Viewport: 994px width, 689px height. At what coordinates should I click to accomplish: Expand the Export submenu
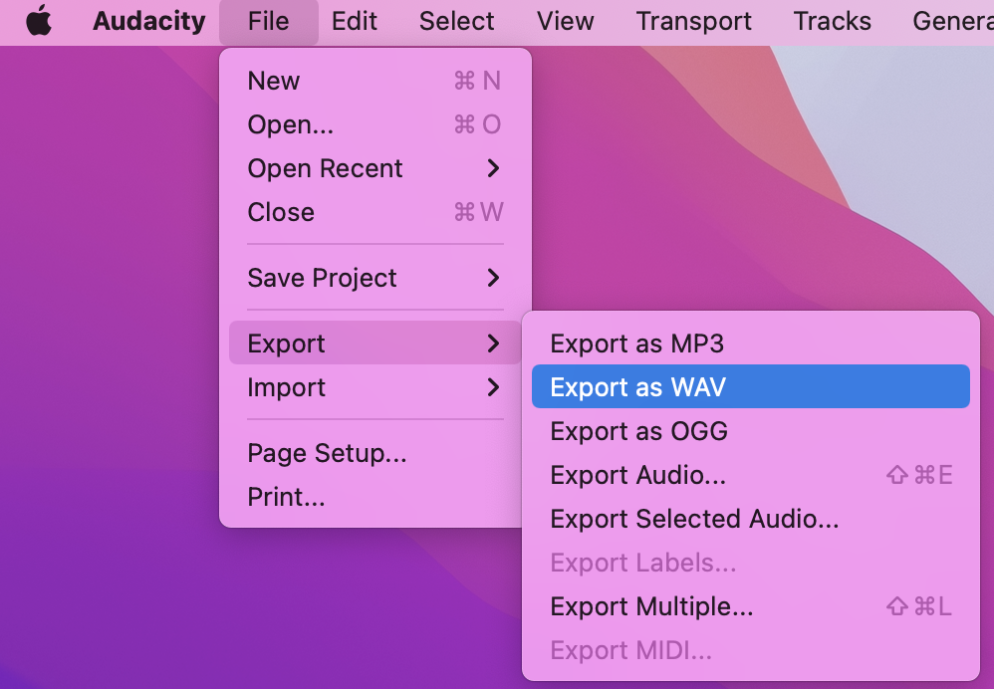tap(375, 343)
